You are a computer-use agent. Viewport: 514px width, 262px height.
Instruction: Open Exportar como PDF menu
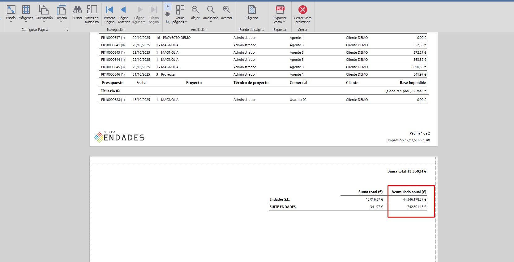[280, 14]
